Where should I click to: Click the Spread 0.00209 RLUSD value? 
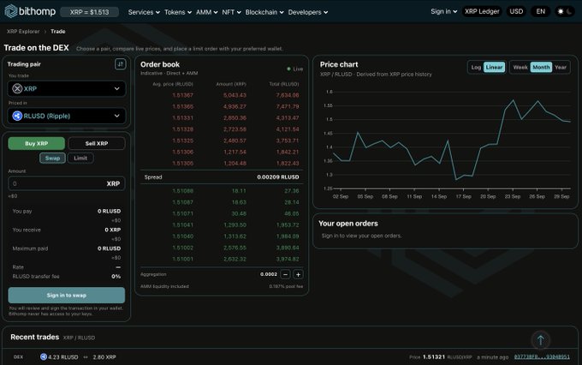[x=277, y=177]
